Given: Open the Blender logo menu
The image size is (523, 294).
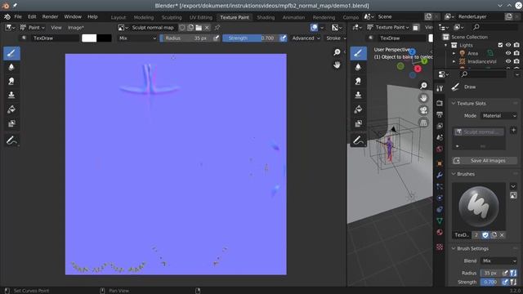Looking at the screenshot, I should tap(7, 16).
